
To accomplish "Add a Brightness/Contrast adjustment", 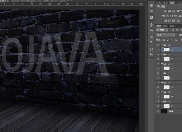I will 165,11.
